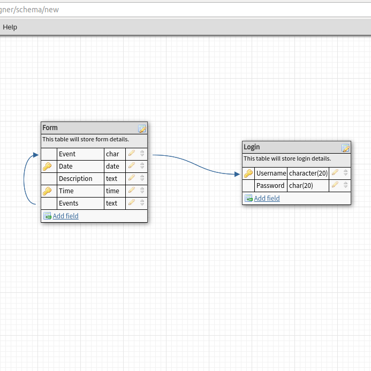Viewport: 371px width, 371px height.
Task: Click the 'char' type of Event
Action: (x=115, y=154)
